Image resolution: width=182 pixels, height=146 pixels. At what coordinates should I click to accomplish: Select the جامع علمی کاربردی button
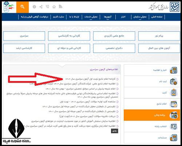[x=114, y=36]
